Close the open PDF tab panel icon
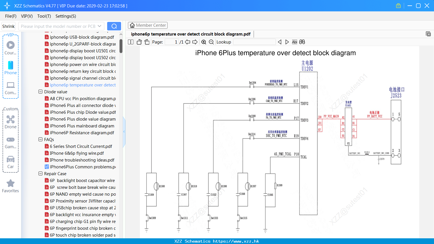Screen dimensions: 434x244 click(428, 34)
